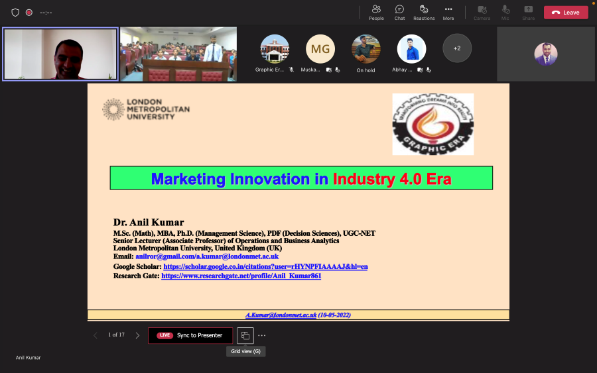Image resolution: width=597 pixels, height=373 pixels.
Task: Click the shield security icon
Action: tap(15, 13)
